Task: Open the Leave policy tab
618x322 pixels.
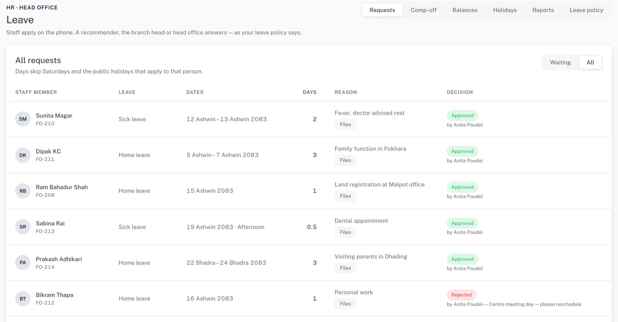Action: [586, 10]
